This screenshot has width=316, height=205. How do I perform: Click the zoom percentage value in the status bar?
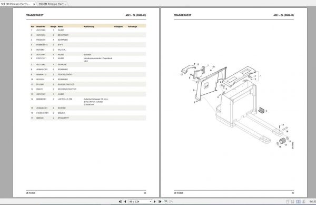click(312, 201)
